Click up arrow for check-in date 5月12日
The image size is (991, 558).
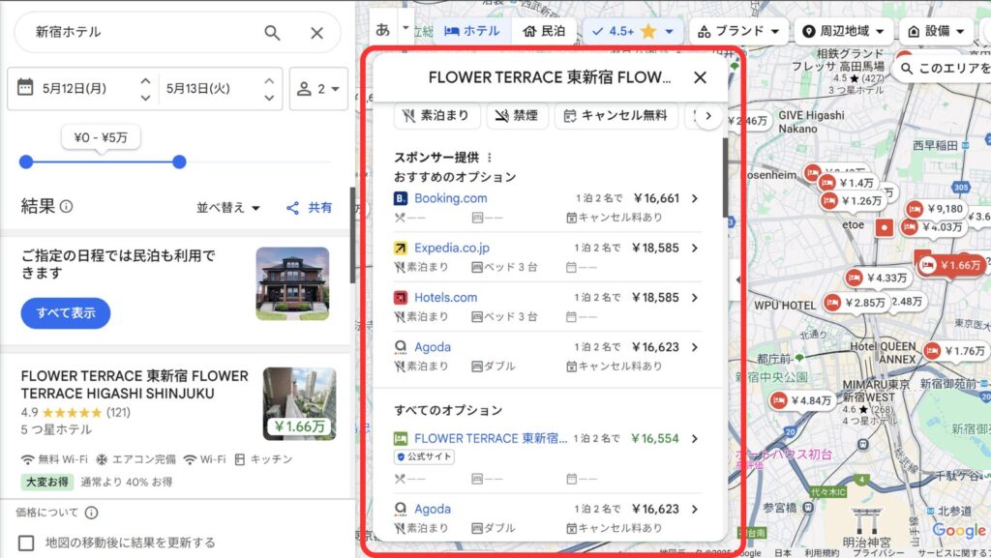(145, 81)
